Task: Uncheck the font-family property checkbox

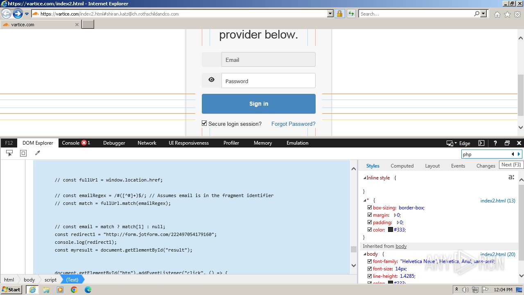Action: [370, 261]
